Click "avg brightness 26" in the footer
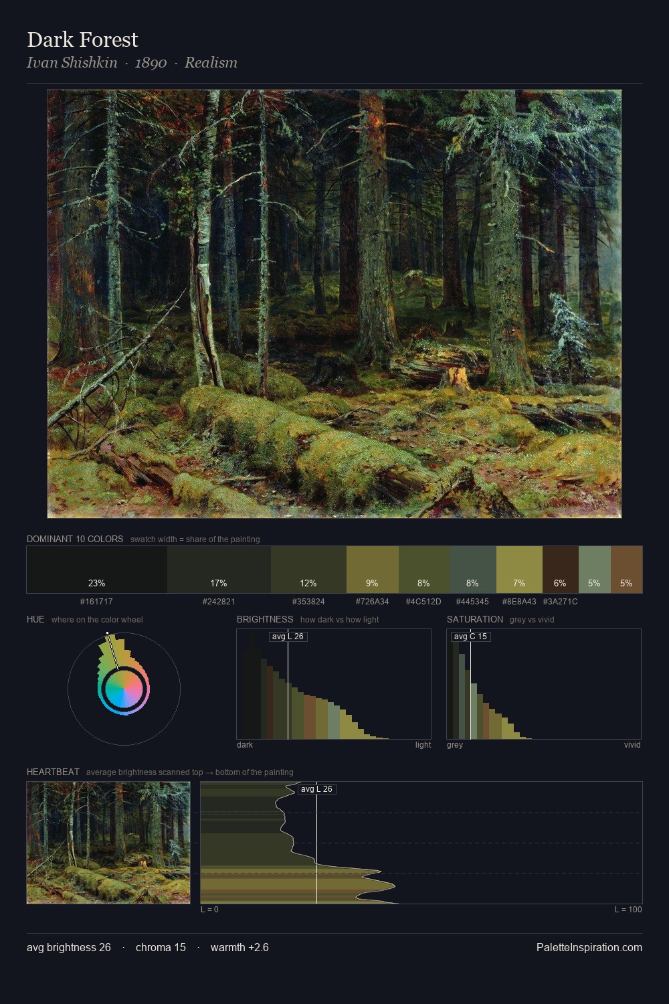The image size is (669, 1004). click(69, 947)
